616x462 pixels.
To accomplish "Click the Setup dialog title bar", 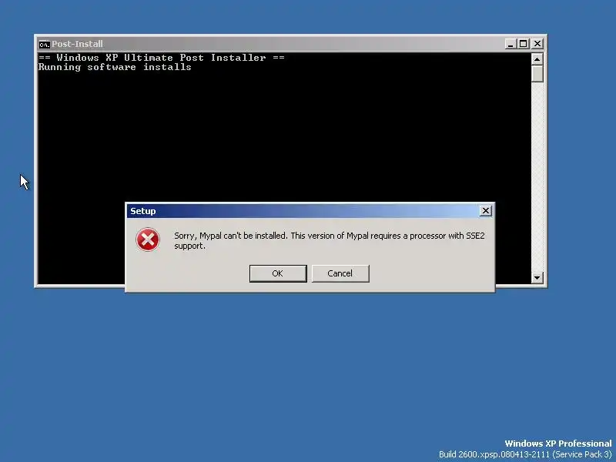I will (x=303, y=211).
